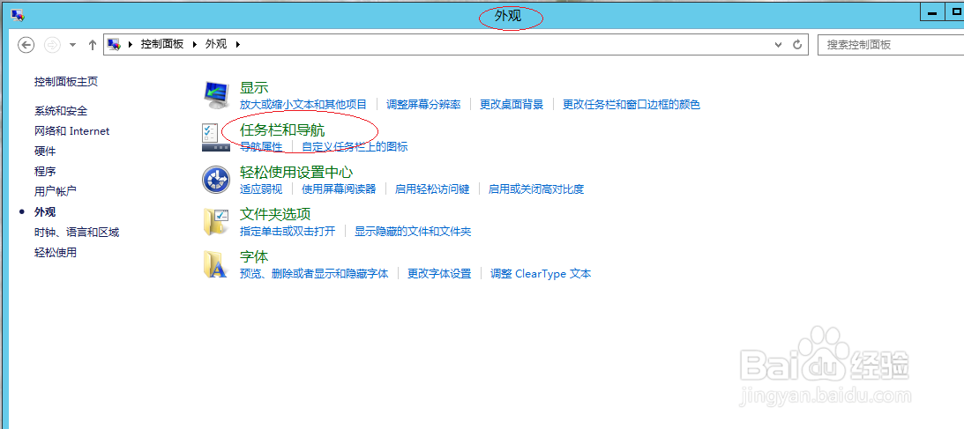Screen dimensions: 964x429
Task: Expand the address bar history dropdown
Action: click(778, 45)
